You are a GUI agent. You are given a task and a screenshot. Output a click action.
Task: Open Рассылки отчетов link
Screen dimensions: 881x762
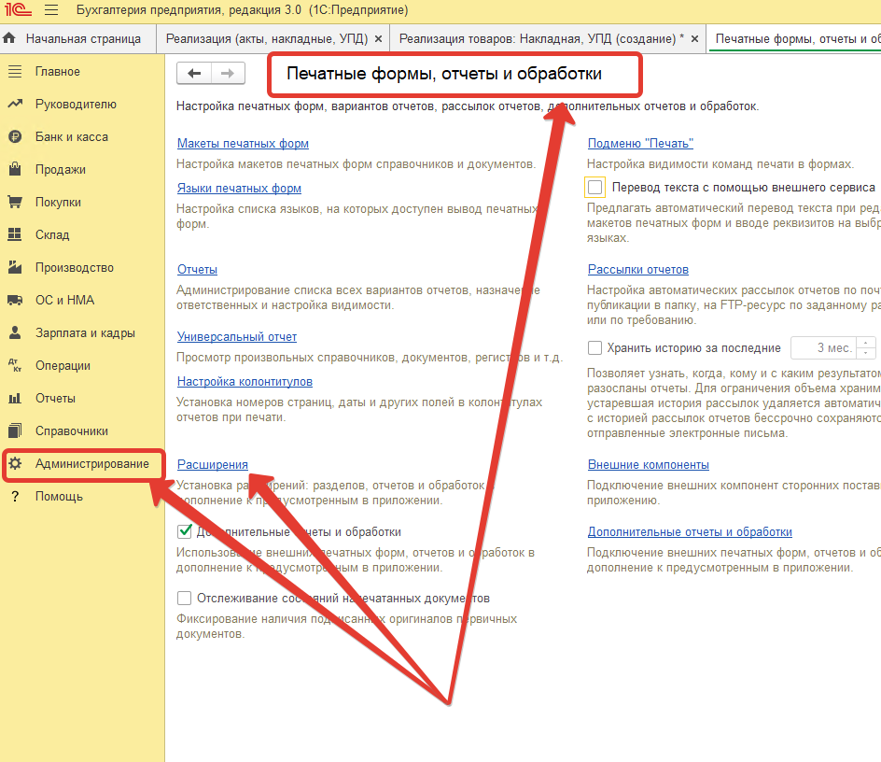pos(638,269)
